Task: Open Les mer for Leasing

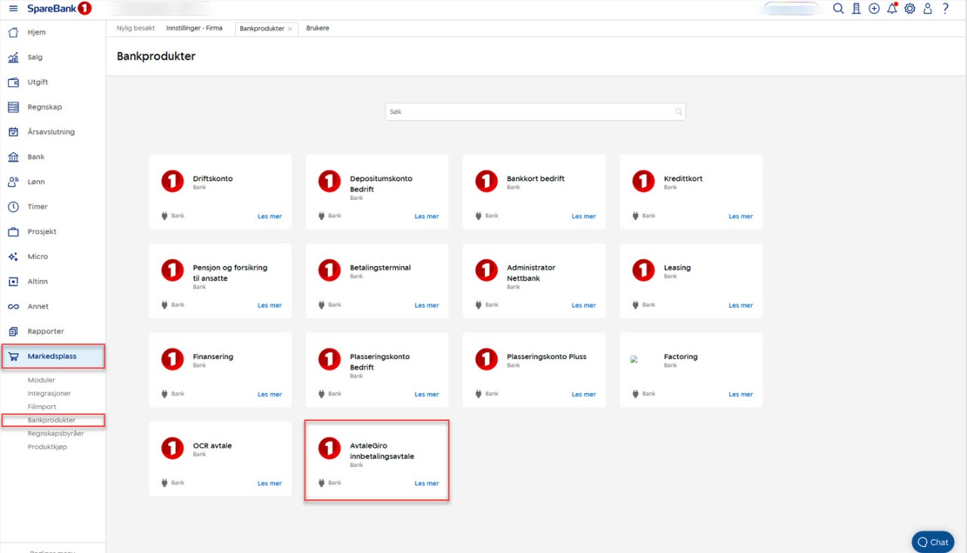Action: (x=740, y=306)
